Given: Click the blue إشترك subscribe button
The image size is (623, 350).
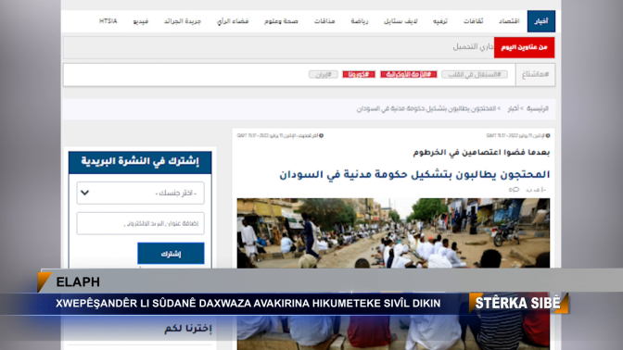Looking at the screenshot, I should coord(171,253).
